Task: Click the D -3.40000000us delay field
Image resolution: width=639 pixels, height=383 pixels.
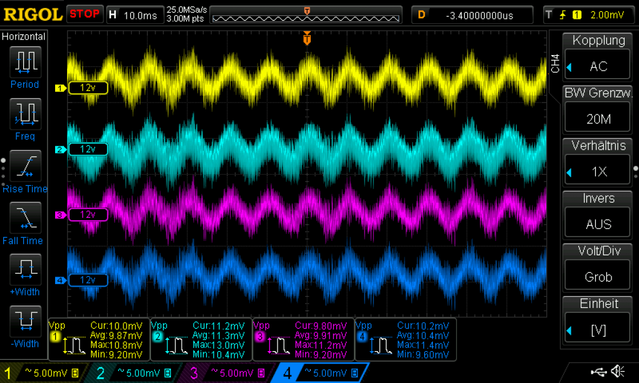Action: 472,15
